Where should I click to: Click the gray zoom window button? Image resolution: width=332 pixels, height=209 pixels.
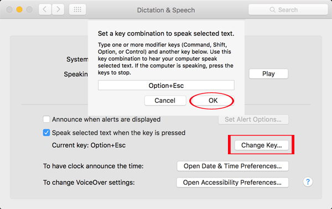click(29, 9)
